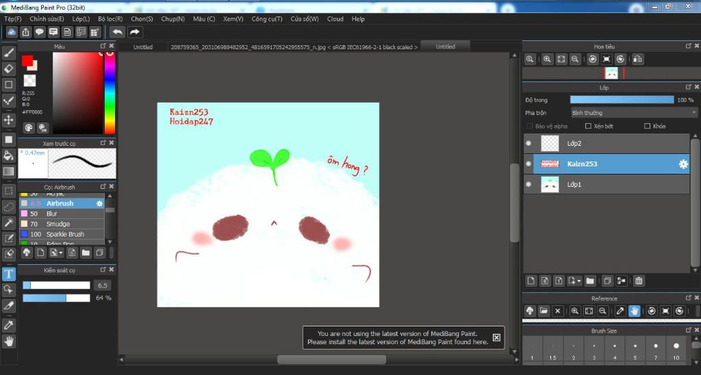The height and width of the screenshot is (375, 701).
Task: Open the add-layer dropdown in Lớp panel
Action: 574,281
